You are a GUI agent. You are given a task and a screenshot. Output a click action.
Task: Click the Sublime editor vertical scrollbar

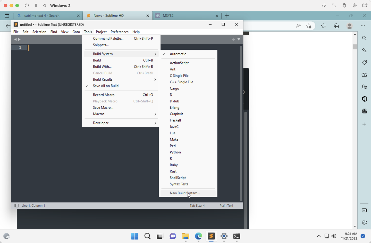(x=241, y=123)
